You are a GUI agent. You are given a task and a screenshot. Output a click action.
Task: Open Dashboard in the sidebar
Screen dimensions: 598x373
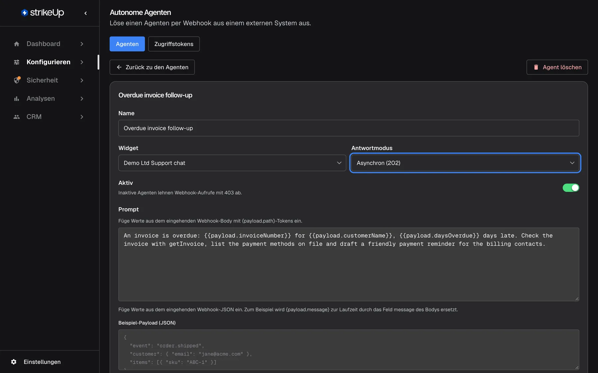[x=49, y=44]
